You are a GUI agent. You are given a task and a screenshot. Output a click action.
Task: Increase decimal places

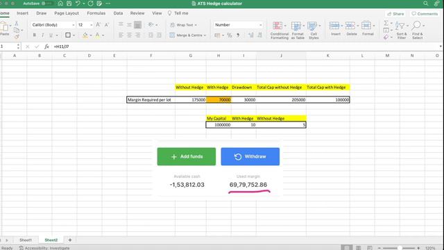point(251,35)
